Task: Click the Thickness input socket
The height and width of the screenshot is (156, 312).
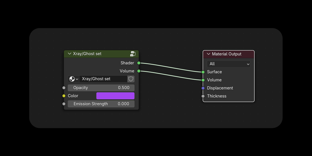Action: point(203,96)
